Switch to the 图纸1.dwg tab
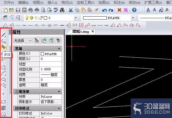 [x=81, y=32]
